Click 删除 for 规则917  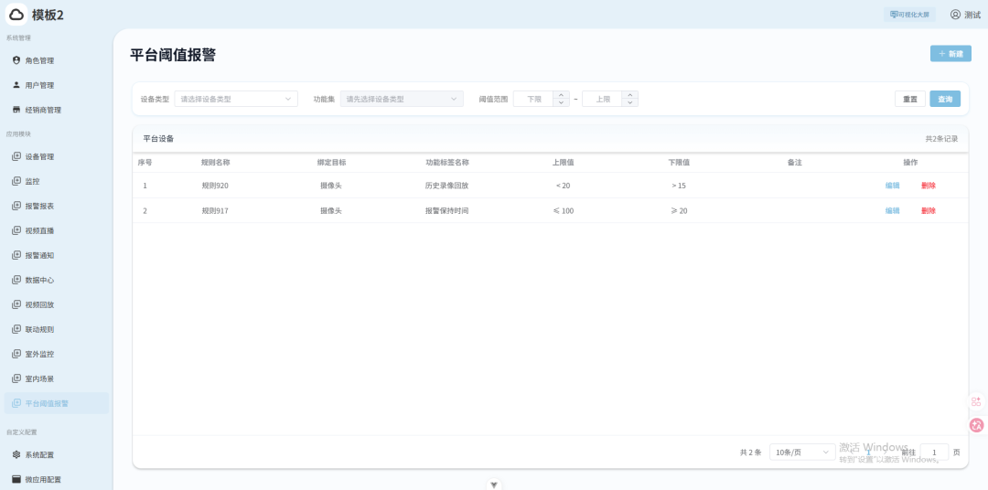pos(929,210)
